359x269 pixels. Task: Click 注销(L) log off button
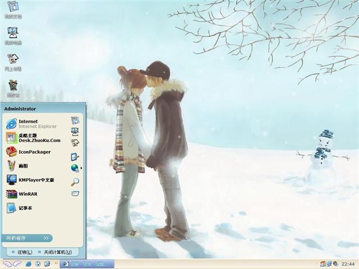[22, 252]
